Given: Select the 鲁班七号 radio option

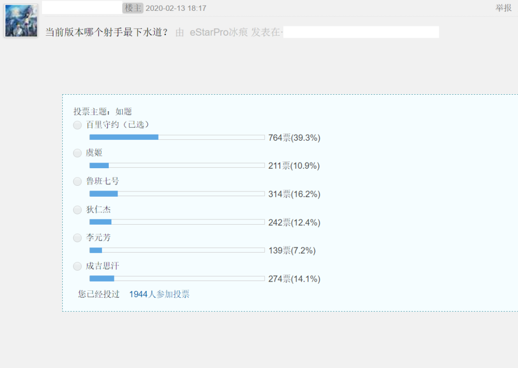Looking at the screenshot, I should [77, 182].
